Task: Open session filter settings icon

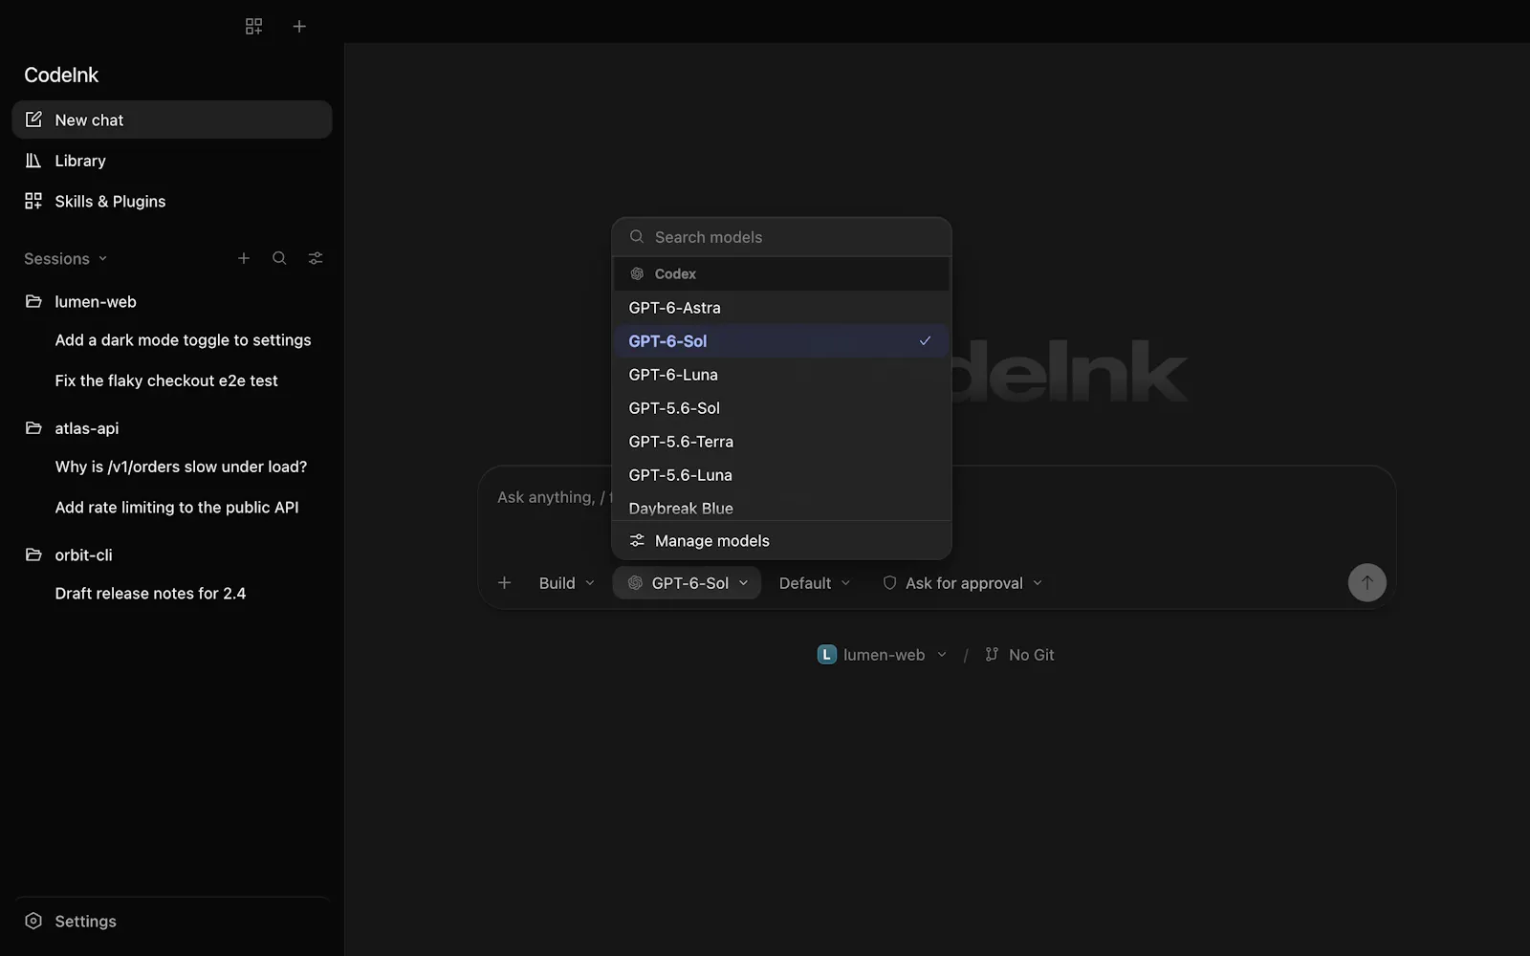Action: tap(316, 258)
